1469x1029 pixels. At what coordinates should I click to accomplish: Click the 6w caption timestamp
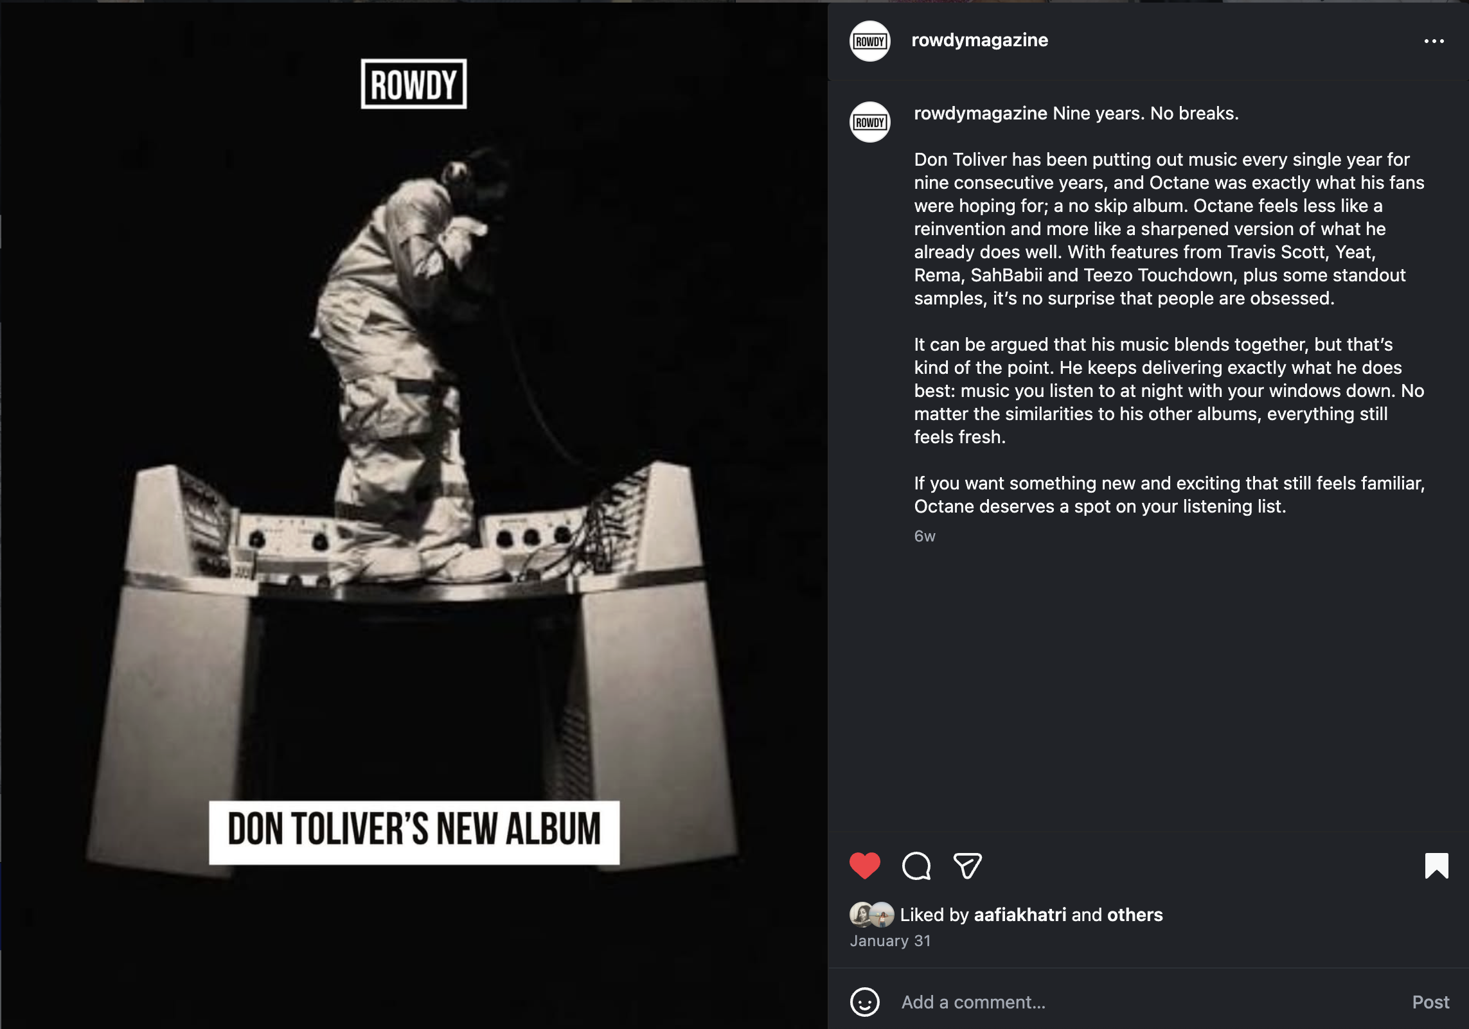point(925,536)
